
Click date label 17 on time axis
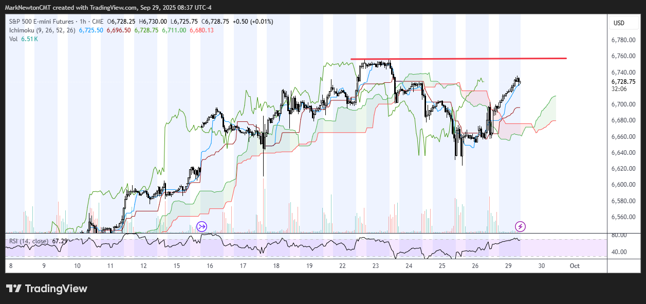[x=243, y=266]
